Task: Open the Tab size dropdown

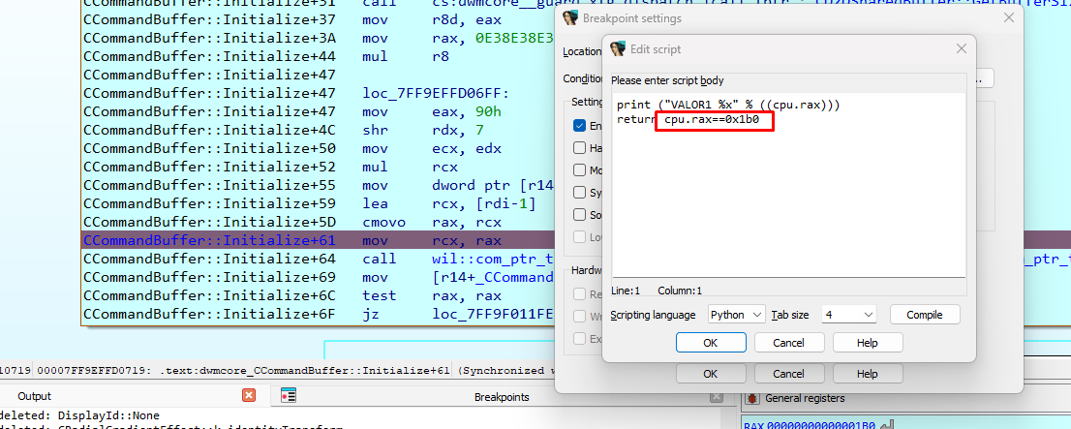Action: [848, 315]
